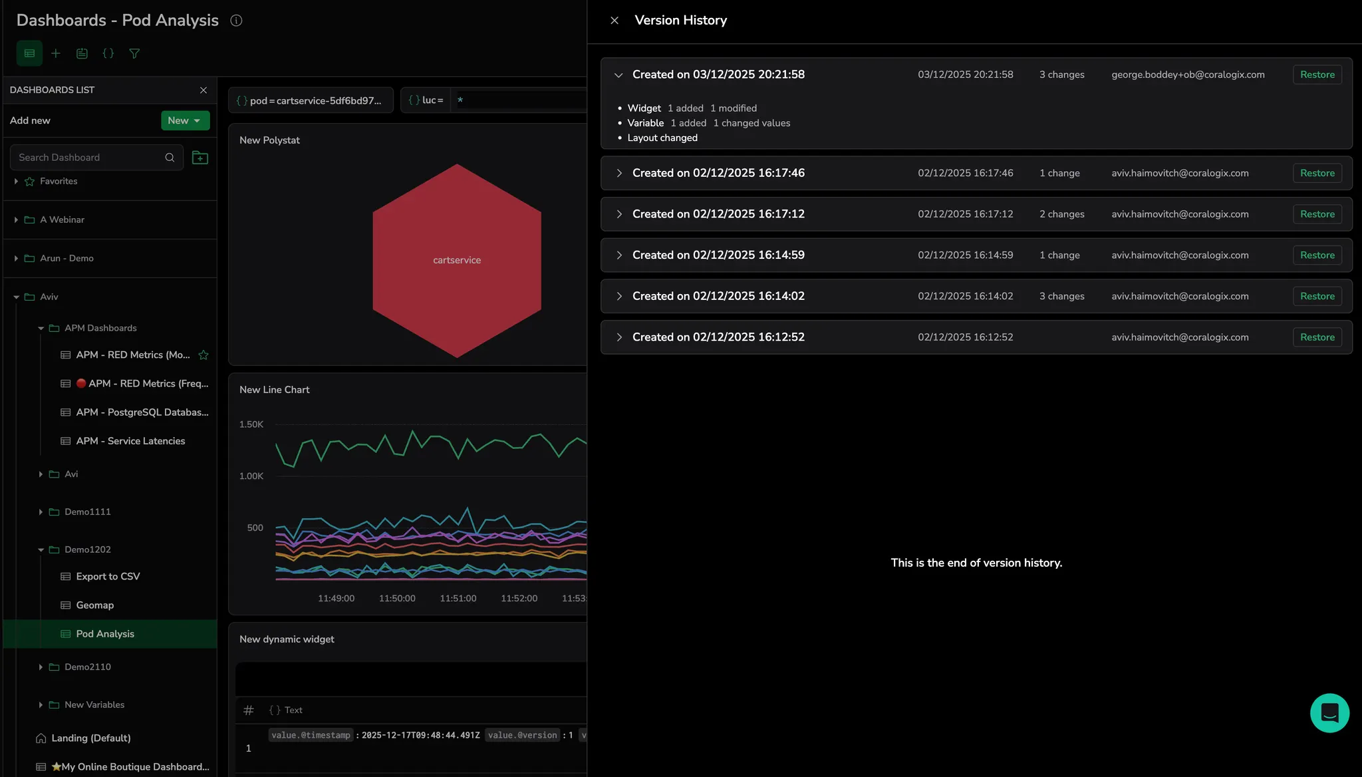
Task: Toggle favorite star on APM RED Metrics
Action: [x=204, y=355]
